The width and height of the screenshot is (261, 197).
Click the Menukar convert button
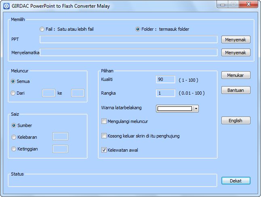pos(236,75)
